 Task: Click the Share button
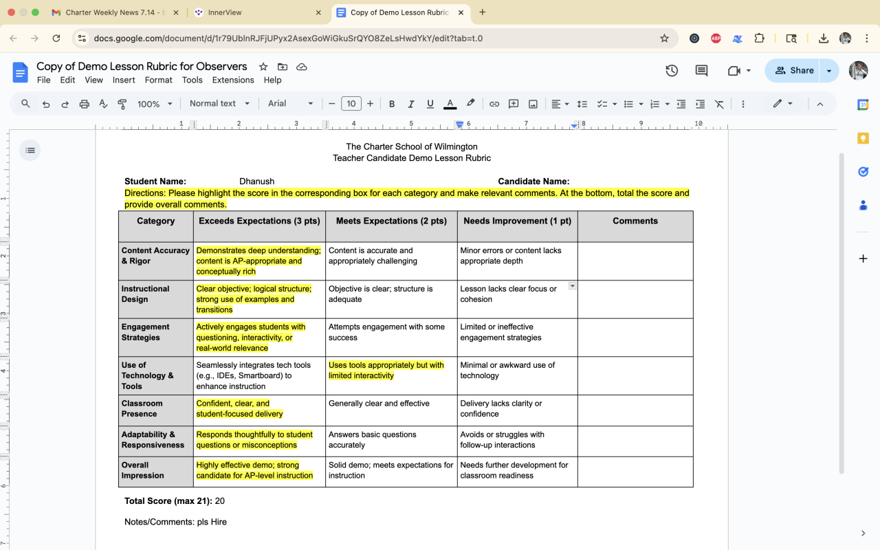pyautogui.click(x=795, y=71)
